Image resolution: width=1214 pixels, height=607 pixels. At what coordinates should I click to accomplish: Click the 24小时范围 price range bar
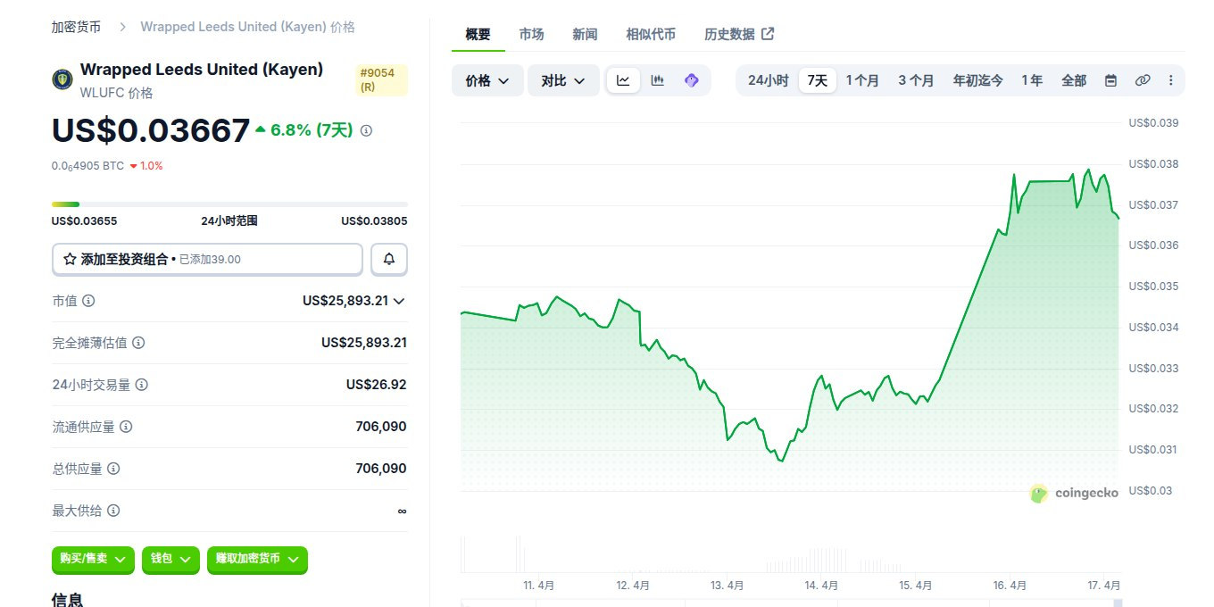tap(229, 204)
